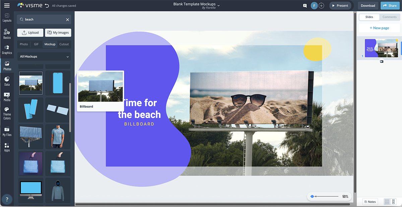The width and height of the screenshot is (402, 207).
Task: Switch to the GIF tab
Action: tap(36, 44)
